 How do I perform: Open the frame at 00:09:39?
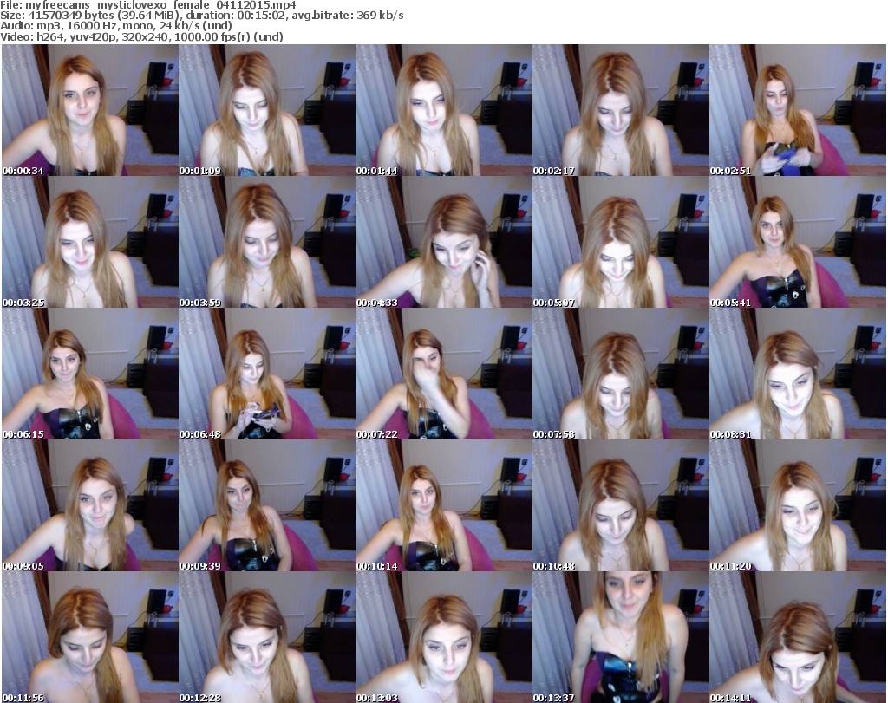[x=267, y=505]
